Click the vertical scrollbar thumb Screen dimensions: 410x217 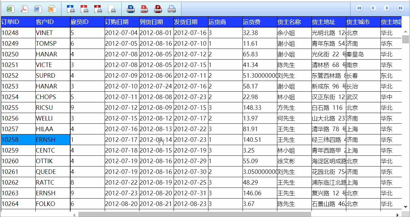pos(405,39)
